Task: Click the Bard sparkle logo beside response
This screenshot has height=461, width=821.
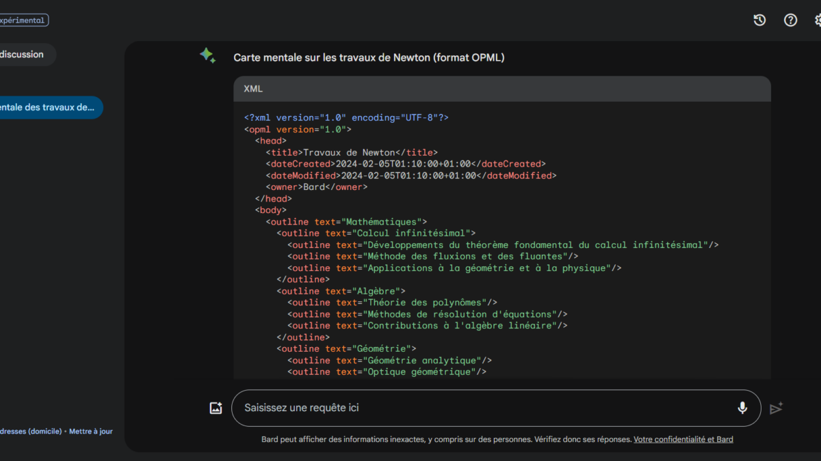Action: [x=208, y=56]
